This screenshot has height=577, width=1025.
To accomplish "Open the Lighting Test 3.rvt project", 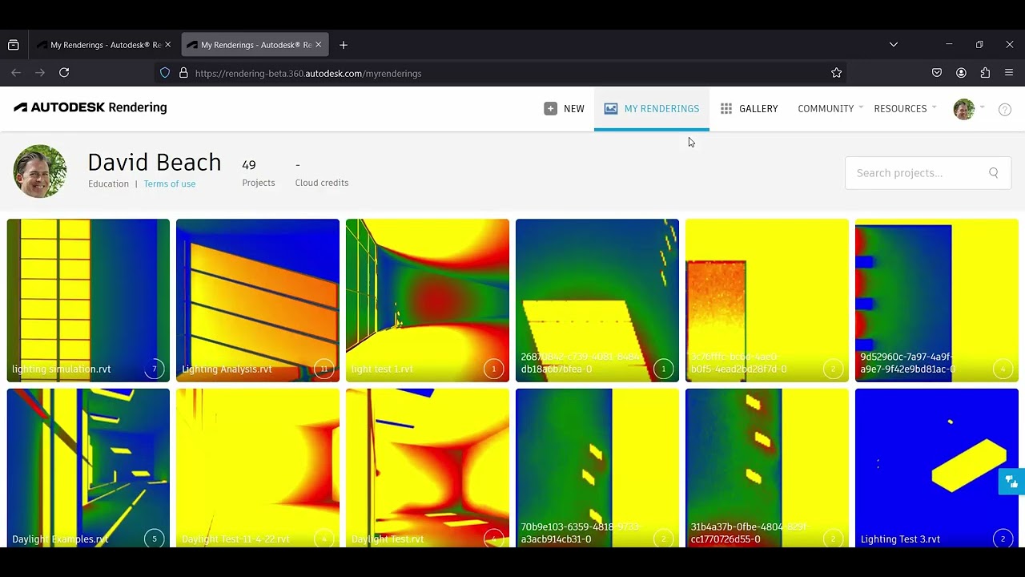I will tap(937, 468).
